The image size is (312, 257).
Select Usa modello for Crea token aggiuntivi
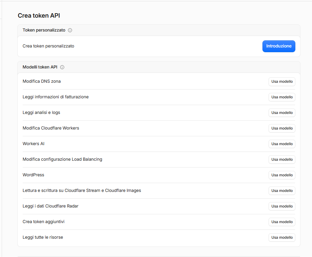(282, 222)
